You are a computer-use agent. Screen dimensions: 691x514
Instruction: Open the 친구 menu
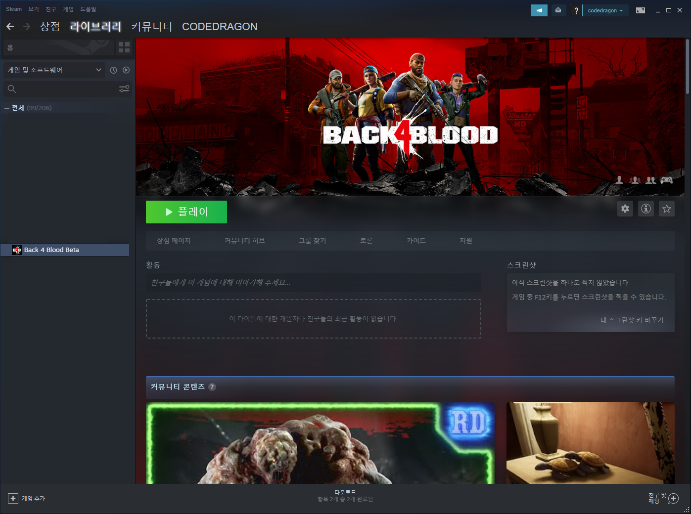pos(51,9)
